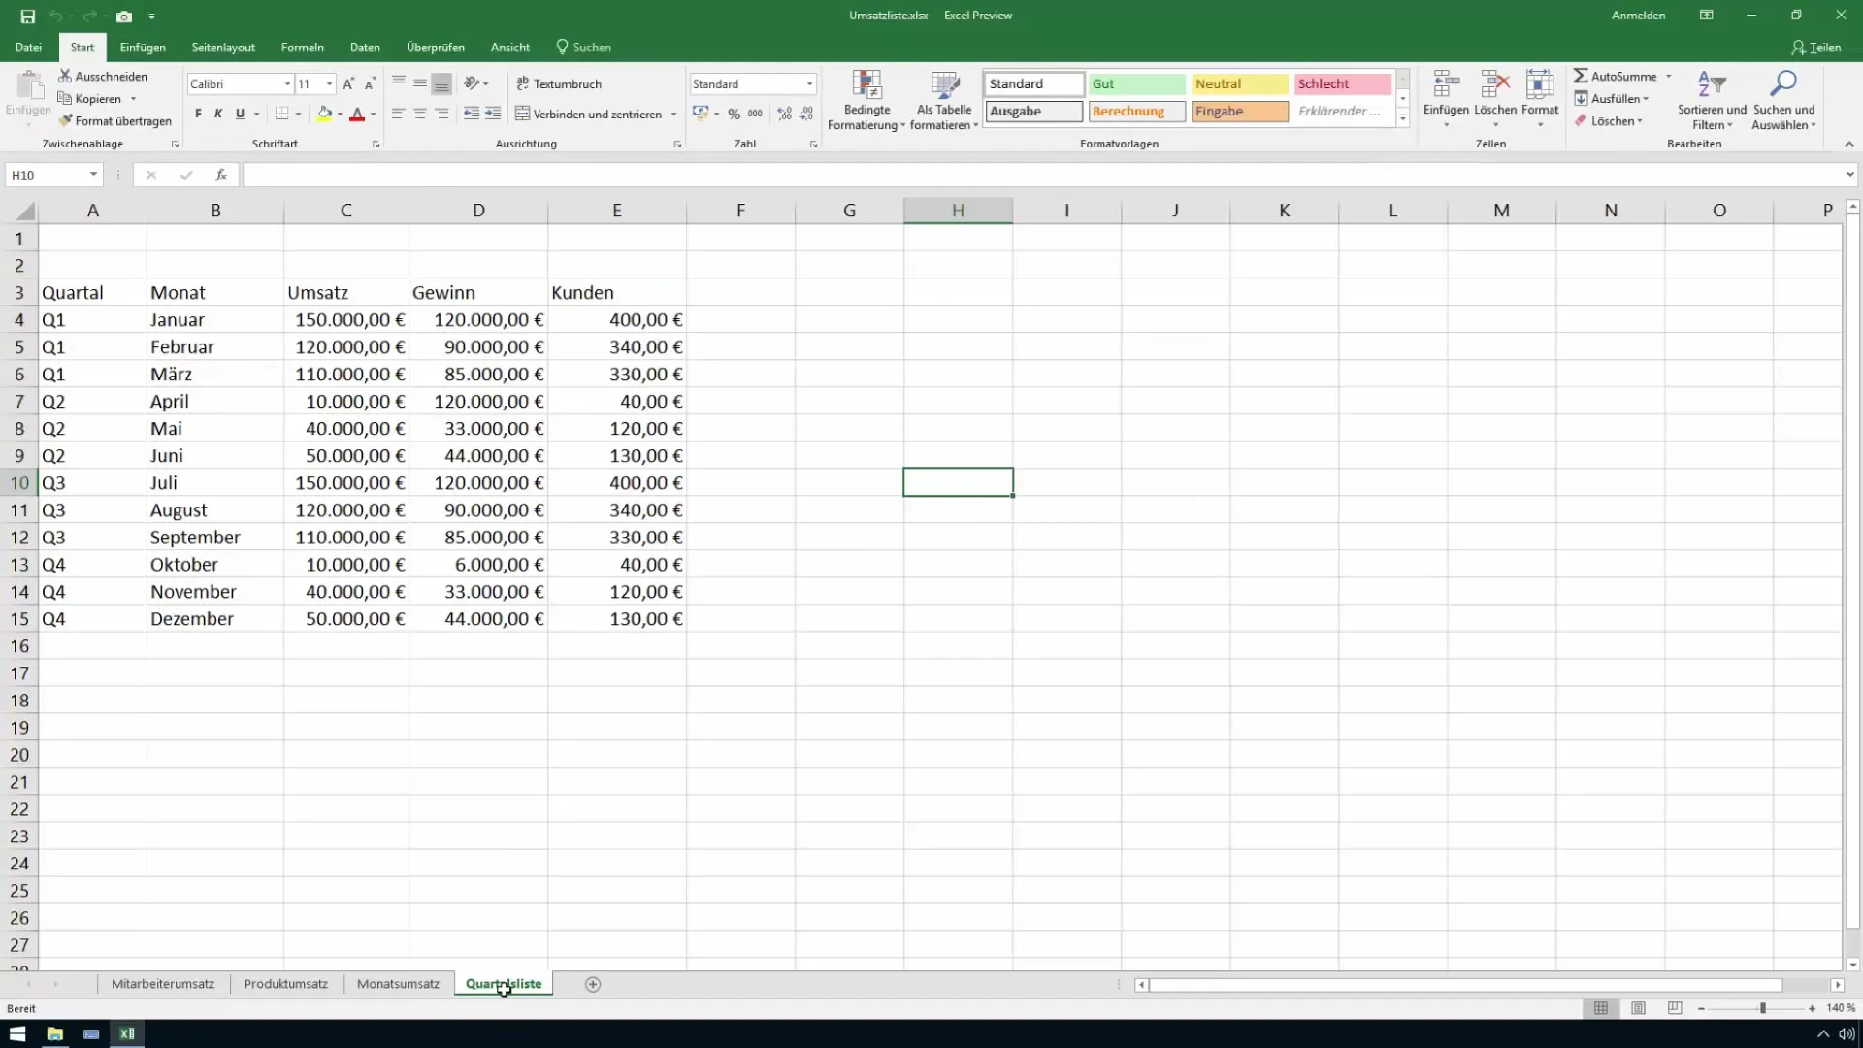Viewport: 1863px width, 1048px height.
Task: Open the Standard number format dropdown
Action: click(x=809, y=84)
